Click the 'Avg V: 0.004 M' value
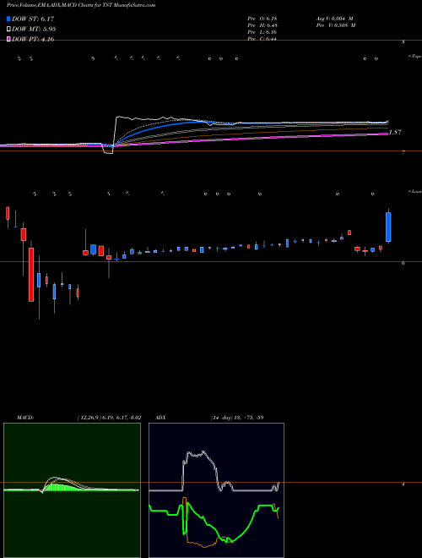The width and height of the screenshot is (422, 558). click(x=334, y=18)
